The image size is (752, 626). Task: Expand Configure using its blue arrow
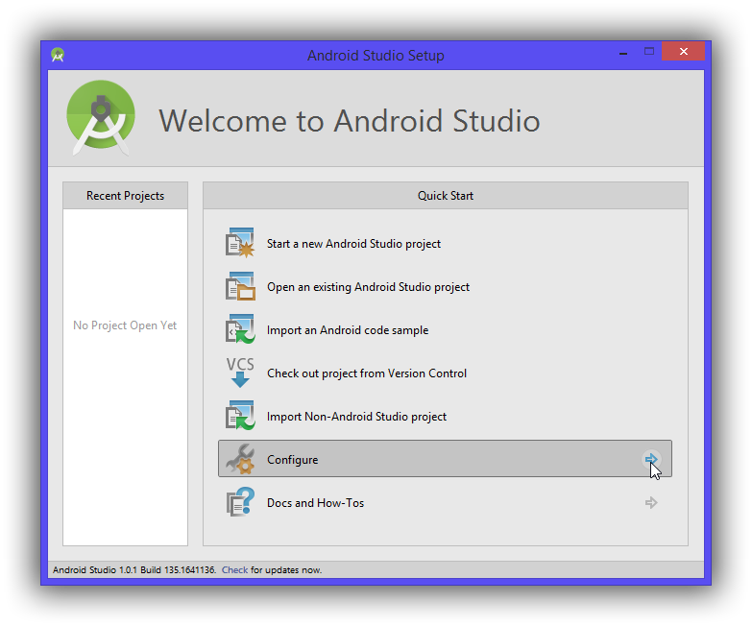651,459
